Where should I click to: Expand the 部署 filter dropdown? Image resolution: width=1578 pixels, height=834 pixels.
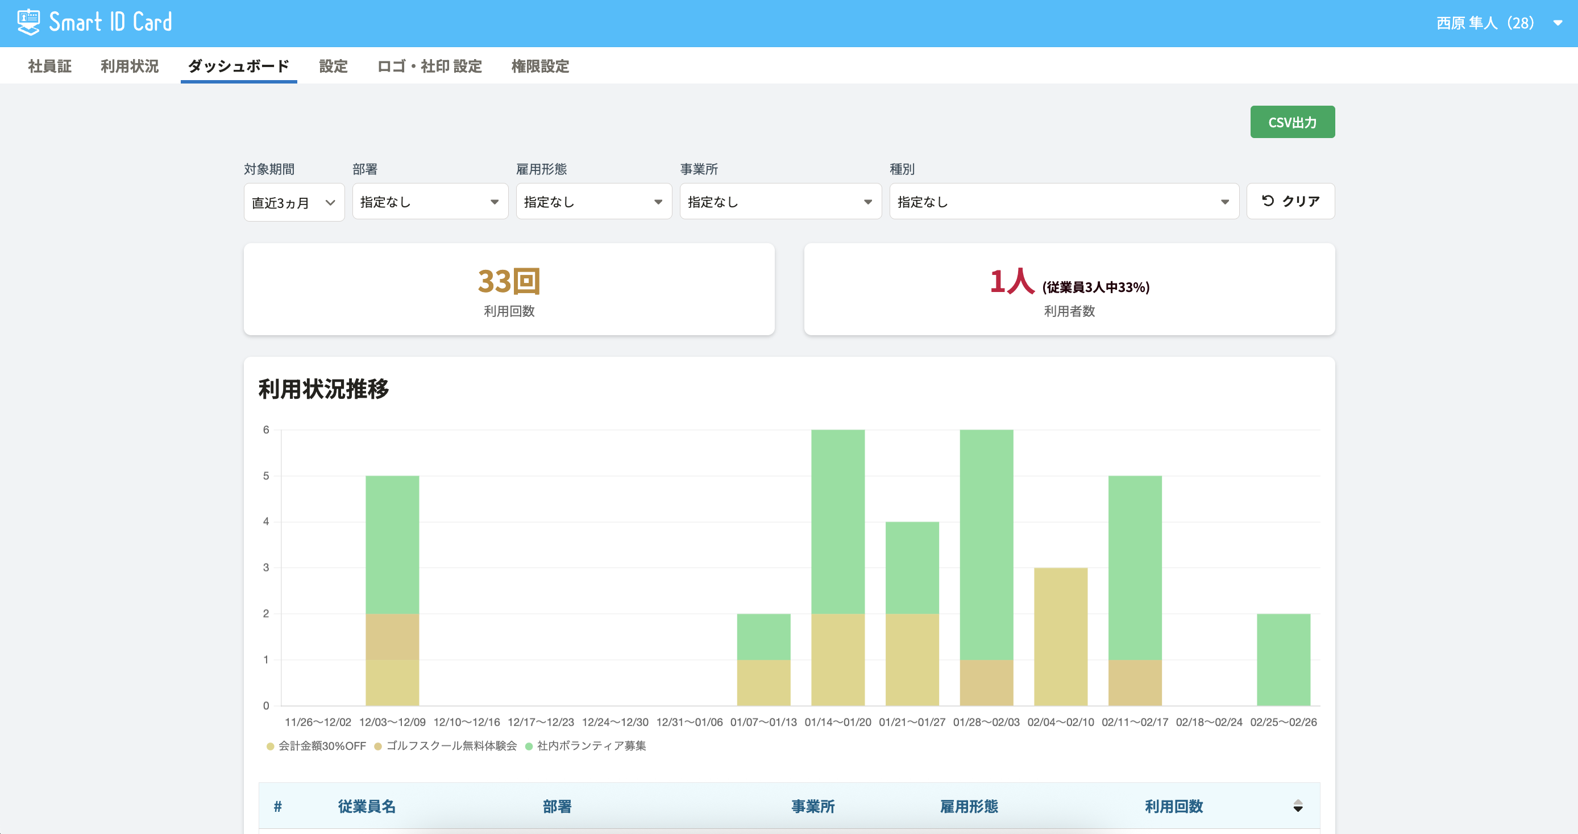[x=430, y=202]
